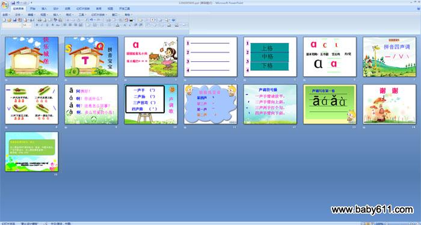This screenshot has height=225, width=421.
Task: Click the blue Help icon at the toolbar's end
Action: click(173, 20)
